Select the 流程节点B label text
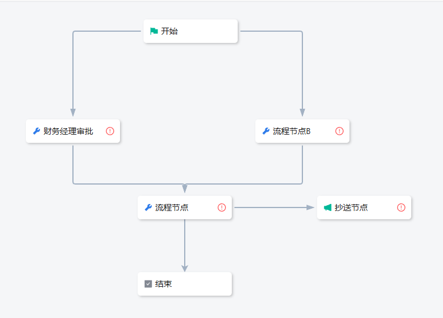 tap(292, 131)
